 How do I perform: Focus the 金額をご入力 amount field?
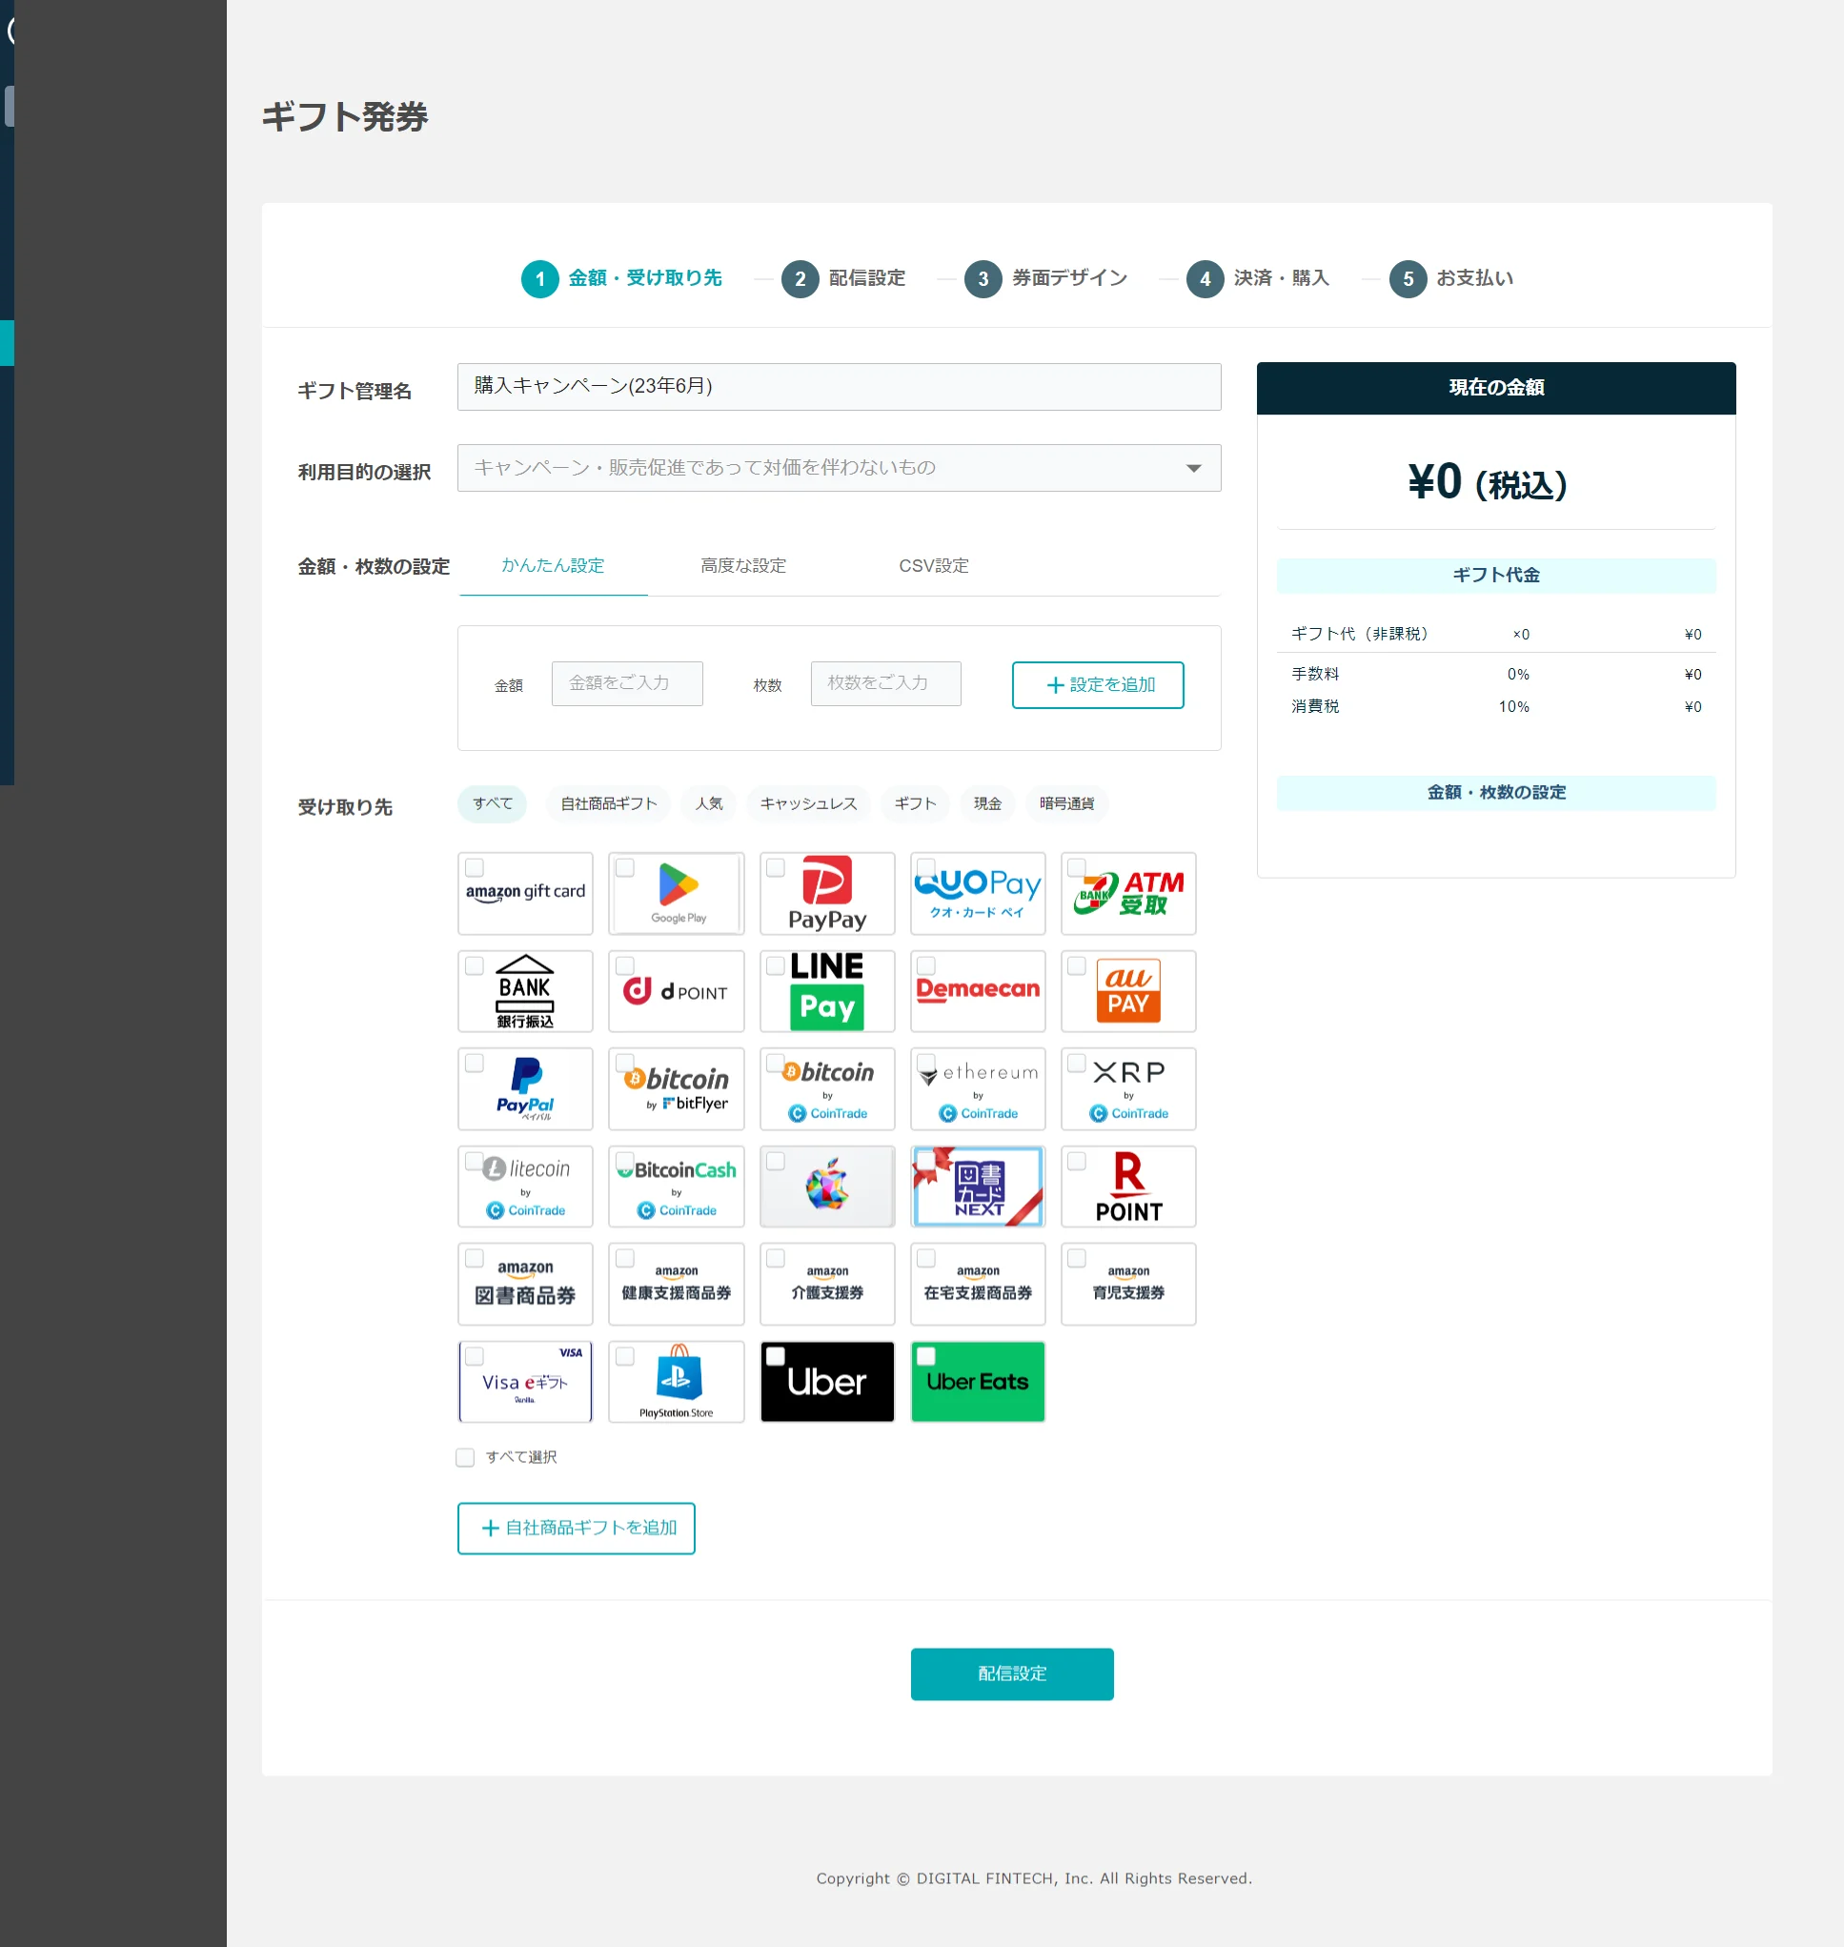coord(627,683)
